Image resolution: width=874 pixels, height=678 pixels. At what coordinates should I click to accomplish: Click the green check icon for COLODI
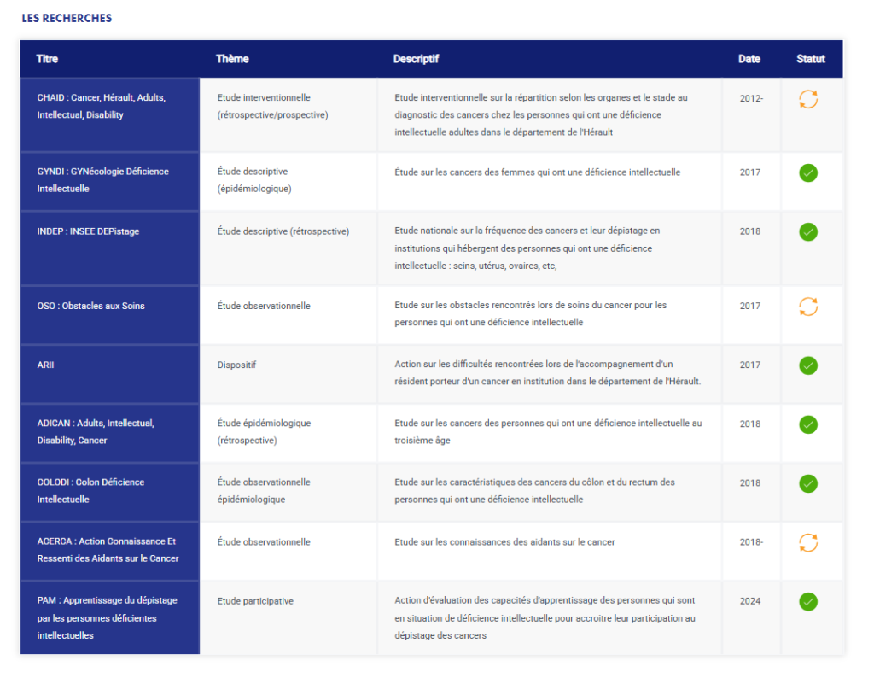click(807, 483)
